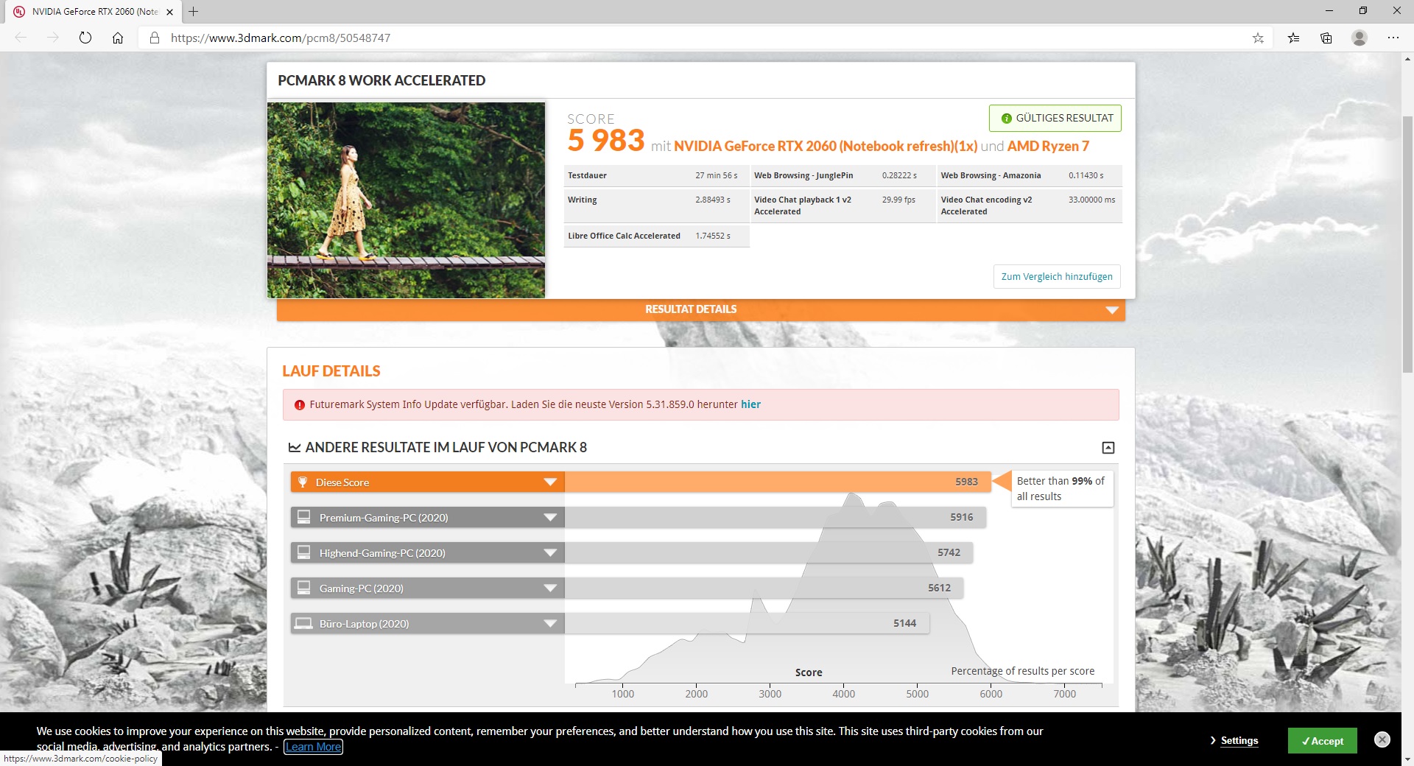The height and width of the screenshot is (766, 1414).
Task: Click Zum Vergleich hinzufügen button
Action: pyautogui.click(x=1056, y=277)
